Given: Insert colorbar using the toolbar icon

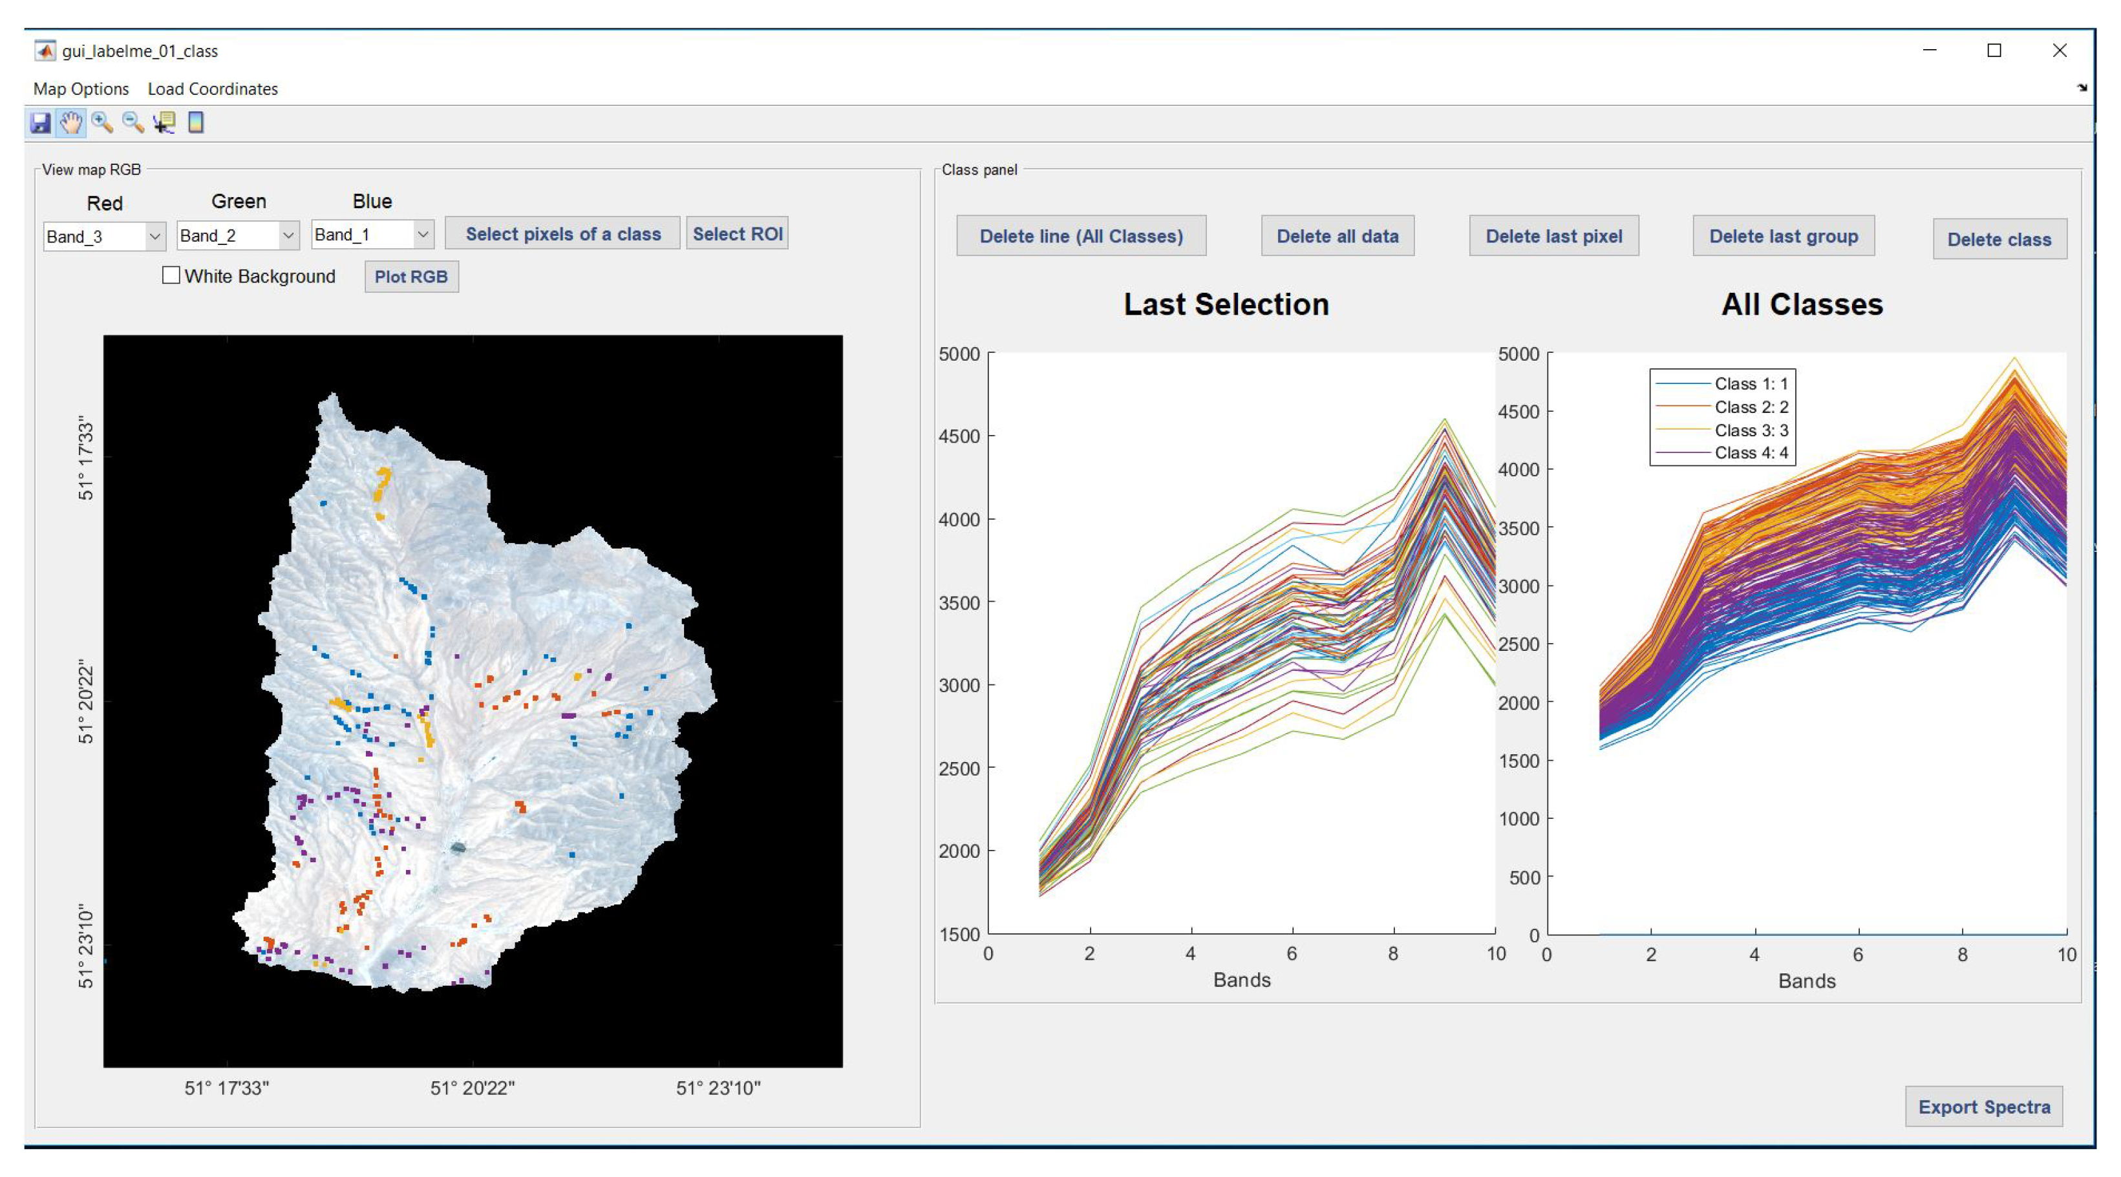Looking at the screenshot, I should [196, 123].
